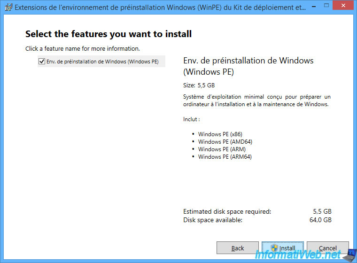Image resolution: width=357 pixels, height=263 pixels.
Task: Click the laptop icon beside the InformatiWeb watermark
Action: [349, 255]
